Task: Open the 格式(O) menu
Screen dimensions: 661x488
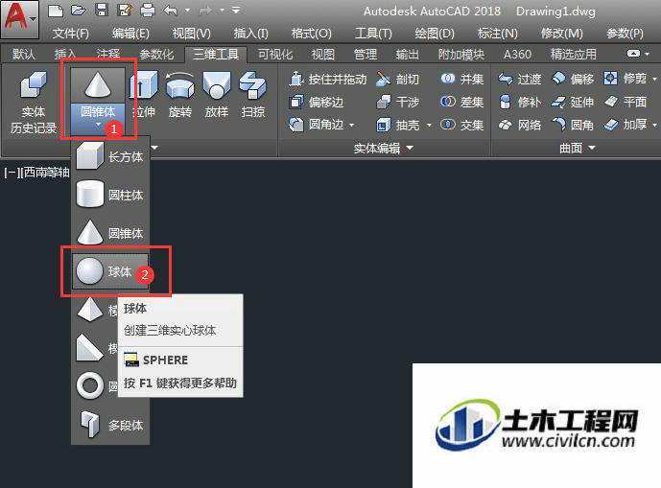Action: pyautogui.click(x=312, y=34)
